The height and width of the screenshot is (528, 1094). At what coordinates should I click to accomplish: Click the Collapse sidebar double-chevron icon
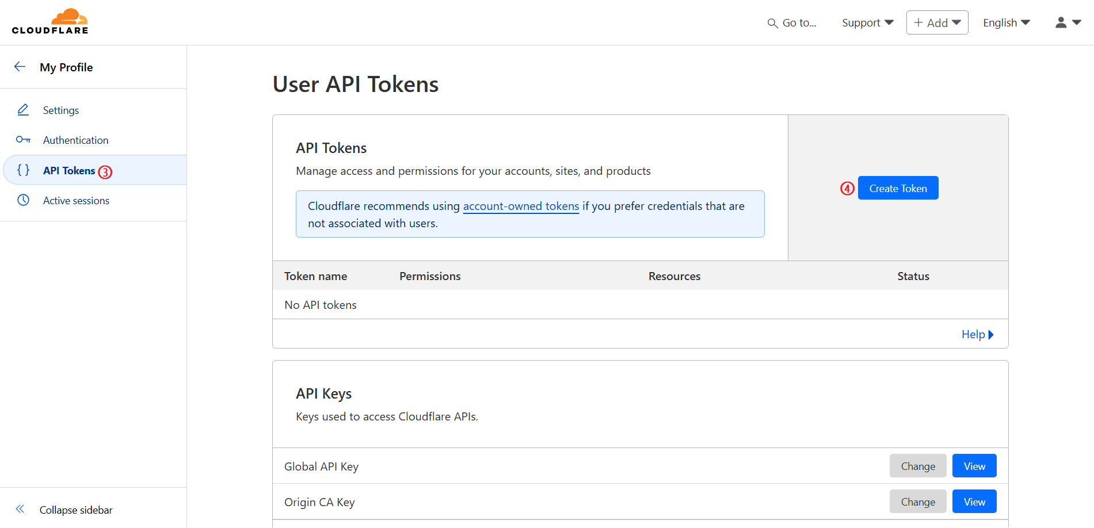point(20,509)
